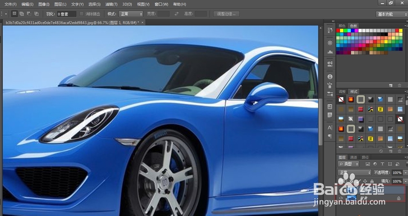Viewport: 408px width, 216px height.
Task: Click the 羽化 feather value field
Action: pyautogui.click(x=67, y=14)
